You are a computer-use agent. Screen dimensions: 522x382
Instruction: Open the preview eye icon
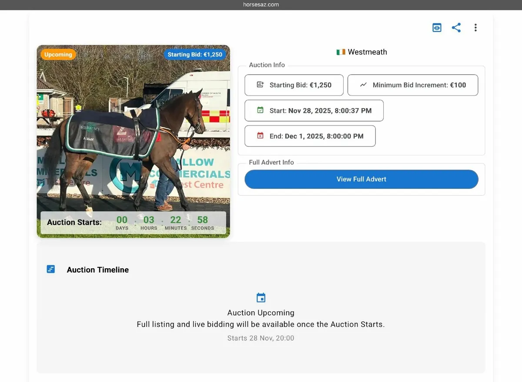click(437, 27)
